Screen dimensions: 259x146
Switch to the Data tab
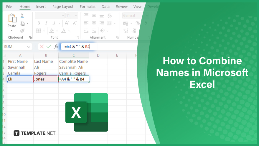pyautogui.click(x=105, y=6)
